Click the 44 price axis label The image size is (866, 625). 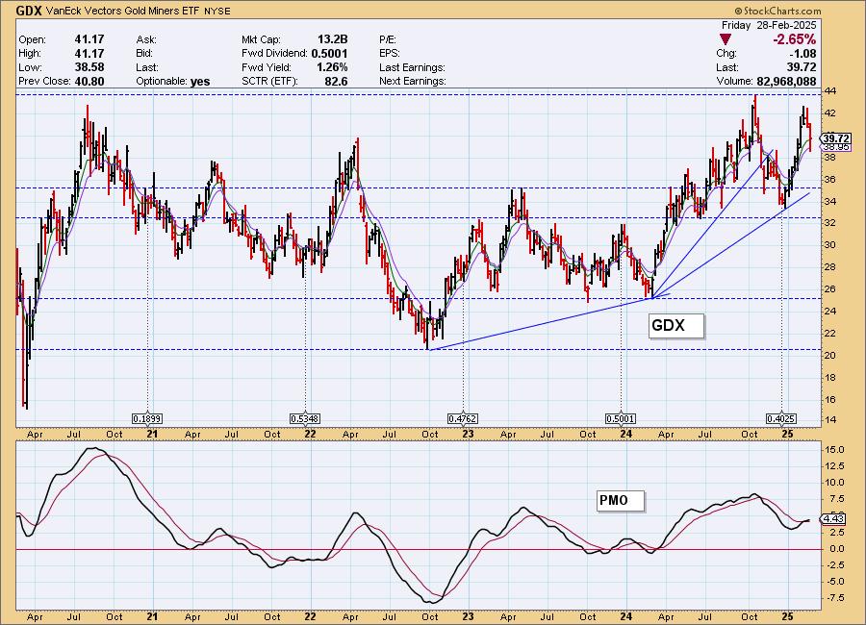pyautogui.click(x=830, y=91)
